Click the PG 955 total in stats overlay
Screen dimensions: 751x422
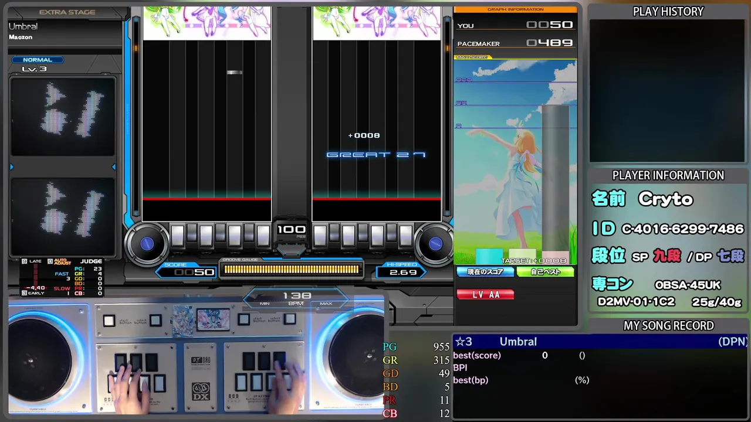click(x=416, y=347)
